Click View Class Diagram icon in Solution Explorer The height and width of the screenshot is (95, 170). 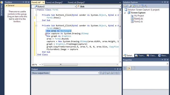146,6
